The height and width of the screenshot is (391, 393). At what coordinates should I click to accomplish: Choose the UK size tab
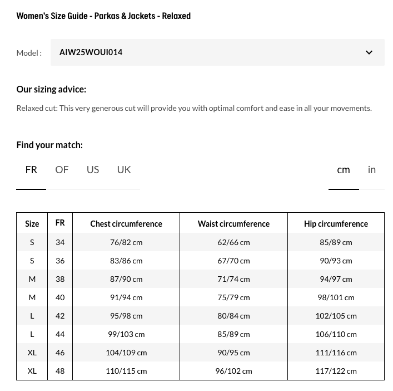[x=124, y=170]
